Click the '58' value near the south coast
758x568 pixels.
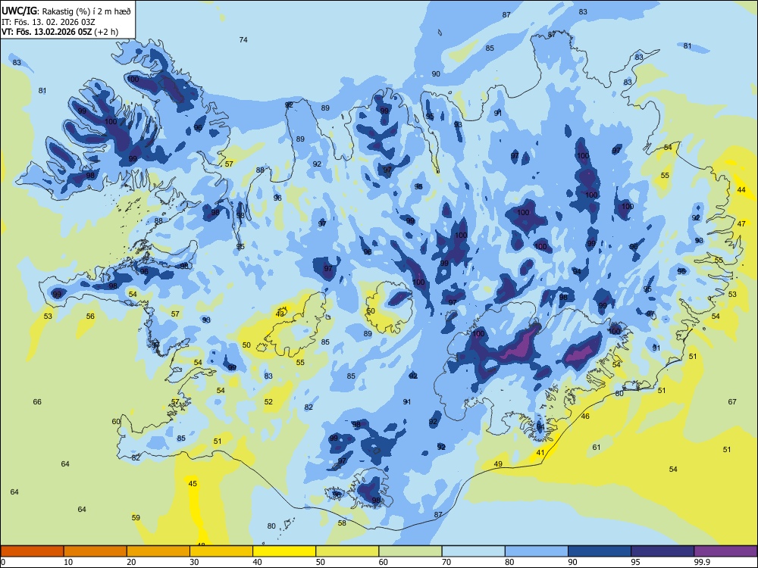342,523
